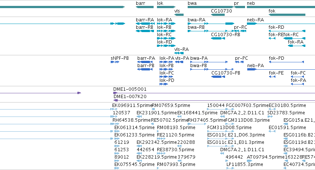Click the bwa gene label in top track
The height and width of the screenshot is (170, 315).
[192, 3]
